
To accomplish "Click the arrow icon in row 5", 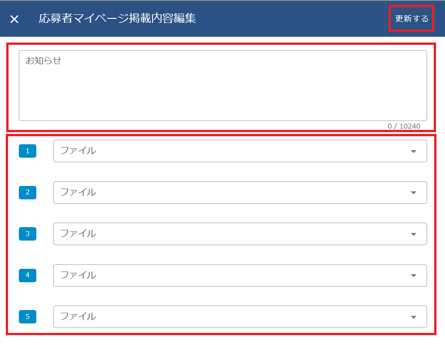I will [414, 317].
